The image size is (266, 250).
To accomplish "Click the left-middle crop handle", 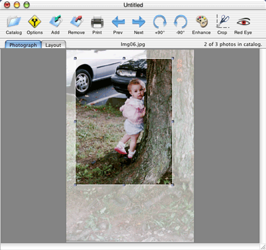I will pos(75,121).
